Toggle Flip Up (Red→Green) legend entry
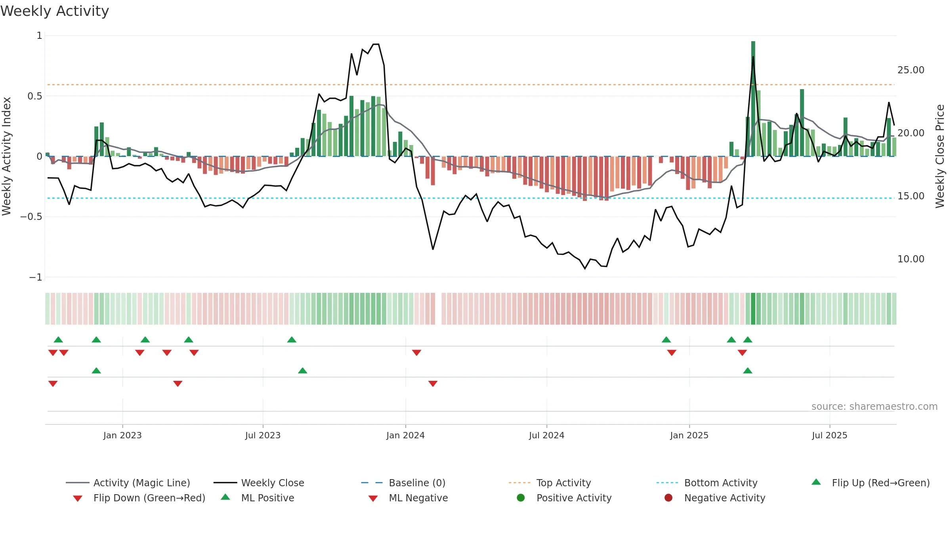The width and height of the screenshot is (951, 535). [870, 483]
